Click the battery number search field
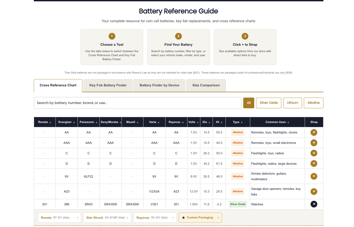 138,103
